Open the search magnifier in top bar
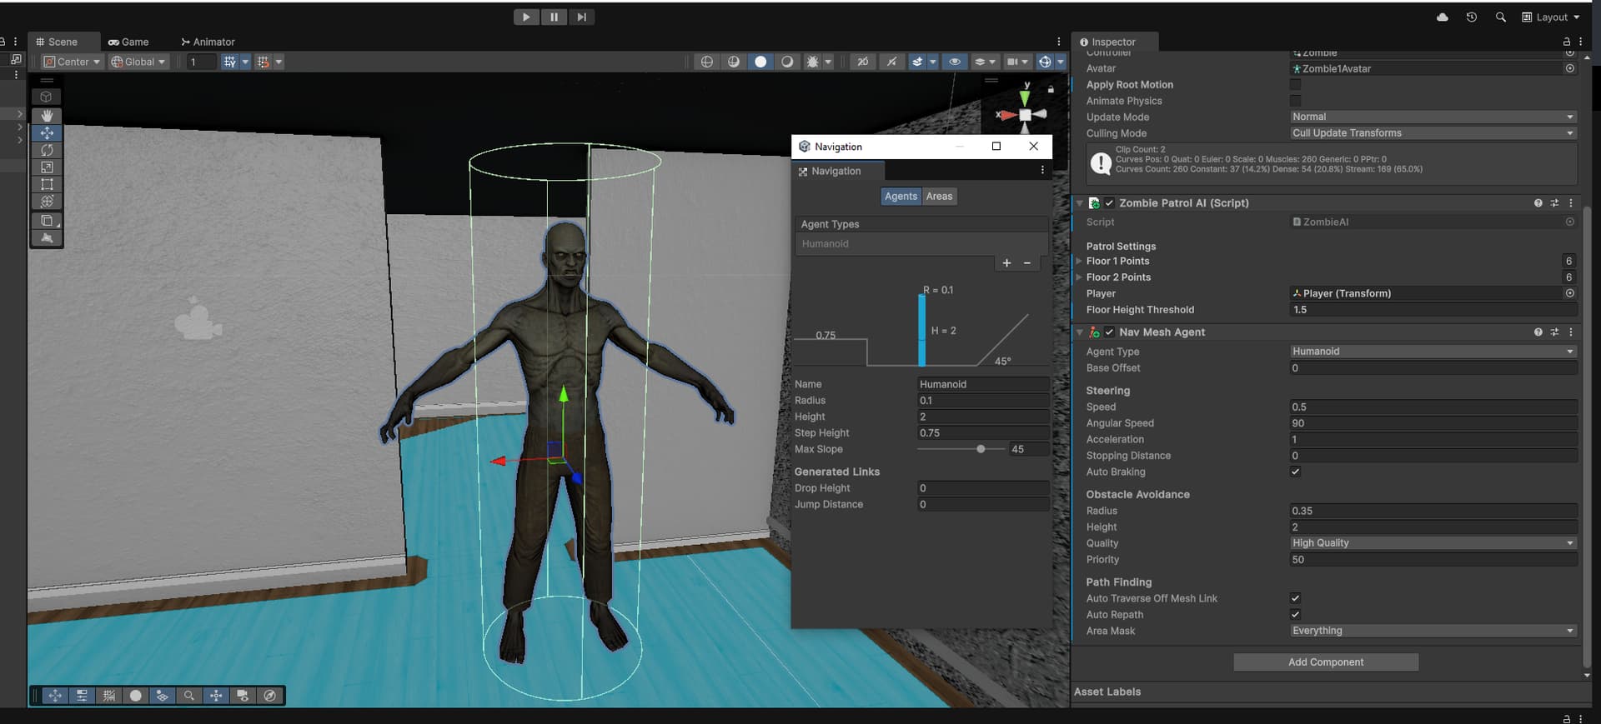The image size is (1601, 724). (x=1500, y=17)
